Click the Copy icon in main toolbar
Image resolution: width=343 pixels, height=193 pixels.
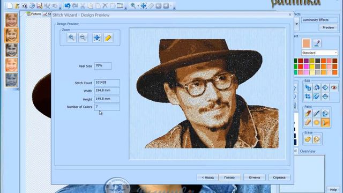coord(90,5)
